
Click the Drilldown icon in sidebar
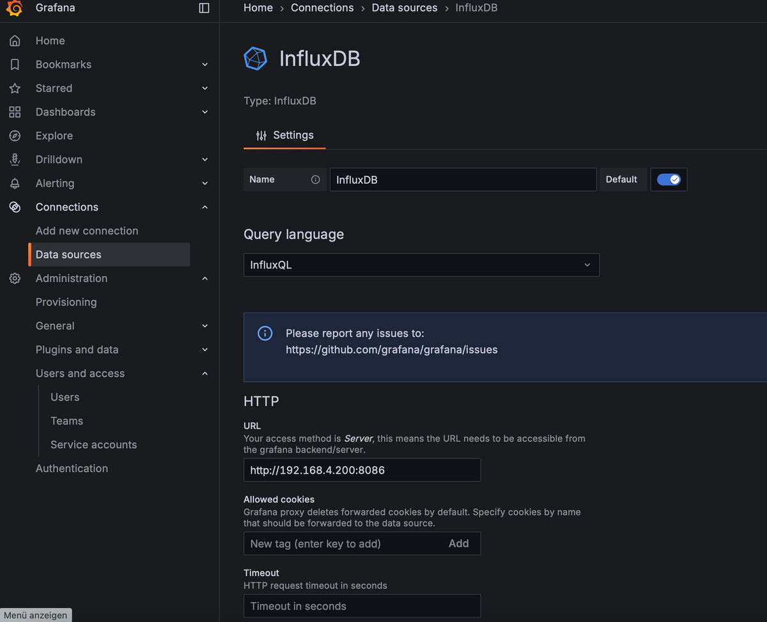(15, 160)
